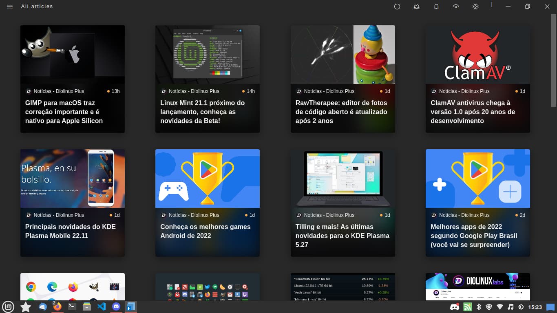Viewport: 557px width, 313px height.
Task: Click the Diolinux logo on RawTherapee card
Action: [x=298, y=91]
